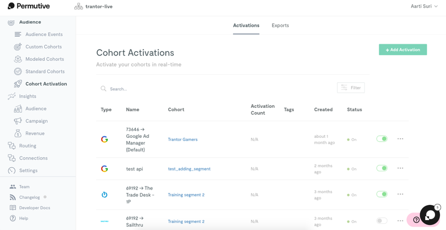Click the Settings gauge icon
446x230 pixels.
[x=11, y=171]
